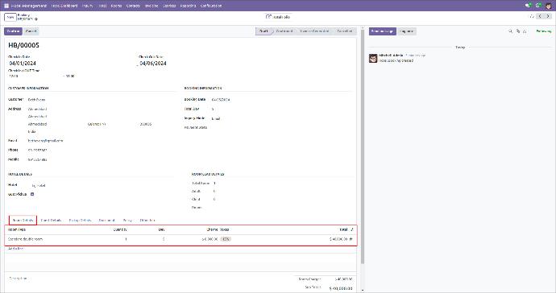The width and height of the screenshot is (556, 293).
Task: Switch to the Other Info tab
Action: (147, 221)
